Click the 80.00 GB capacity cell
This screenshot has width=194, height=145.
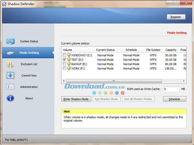point(171,64)
